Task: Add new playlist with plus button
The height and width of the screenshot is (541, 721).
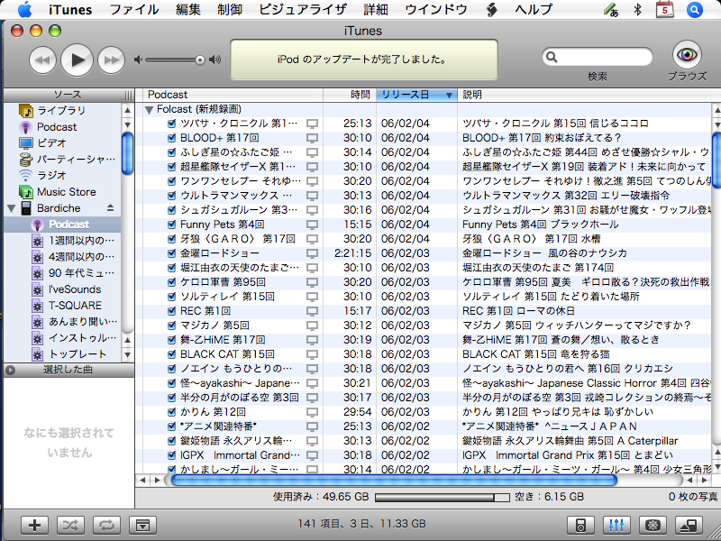Action: point(33,525)
